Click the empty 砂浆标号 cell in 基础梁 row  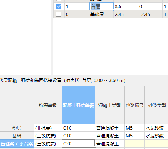click(135, 143)
